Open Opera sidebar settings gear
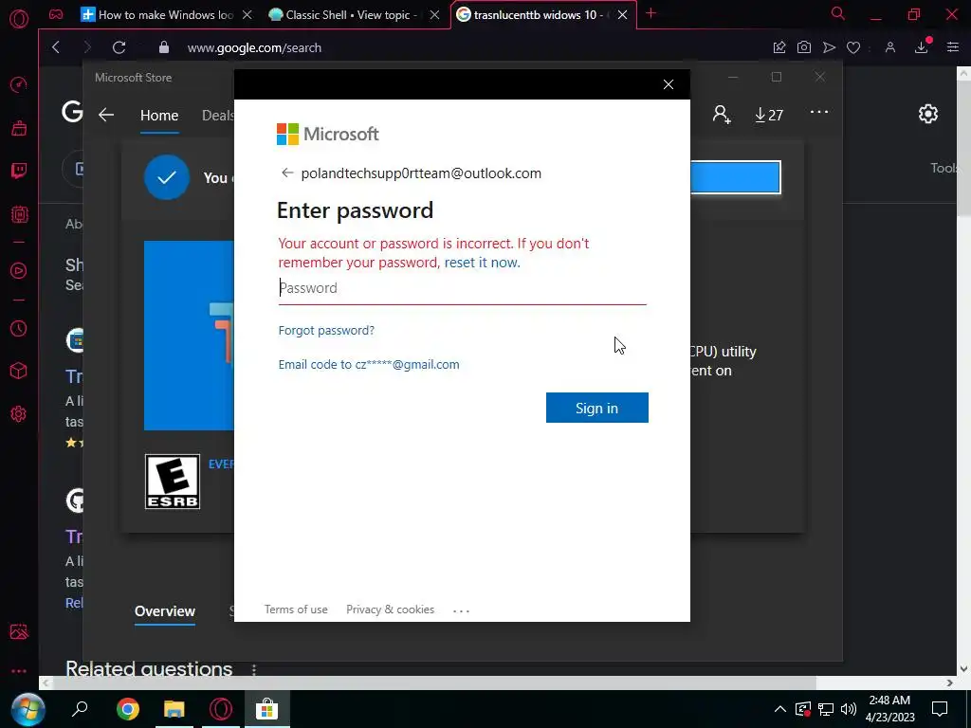The width and height of the screenshot is (971, 728). [x=19, y=413]
